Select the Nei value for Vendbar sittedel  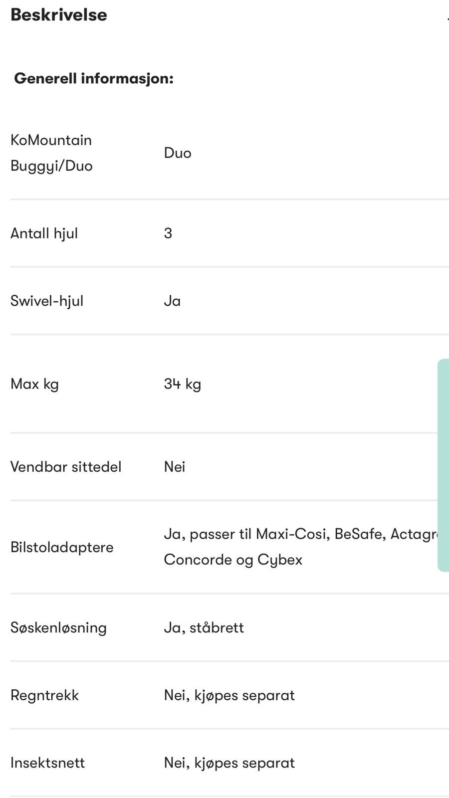click(175, 467)
